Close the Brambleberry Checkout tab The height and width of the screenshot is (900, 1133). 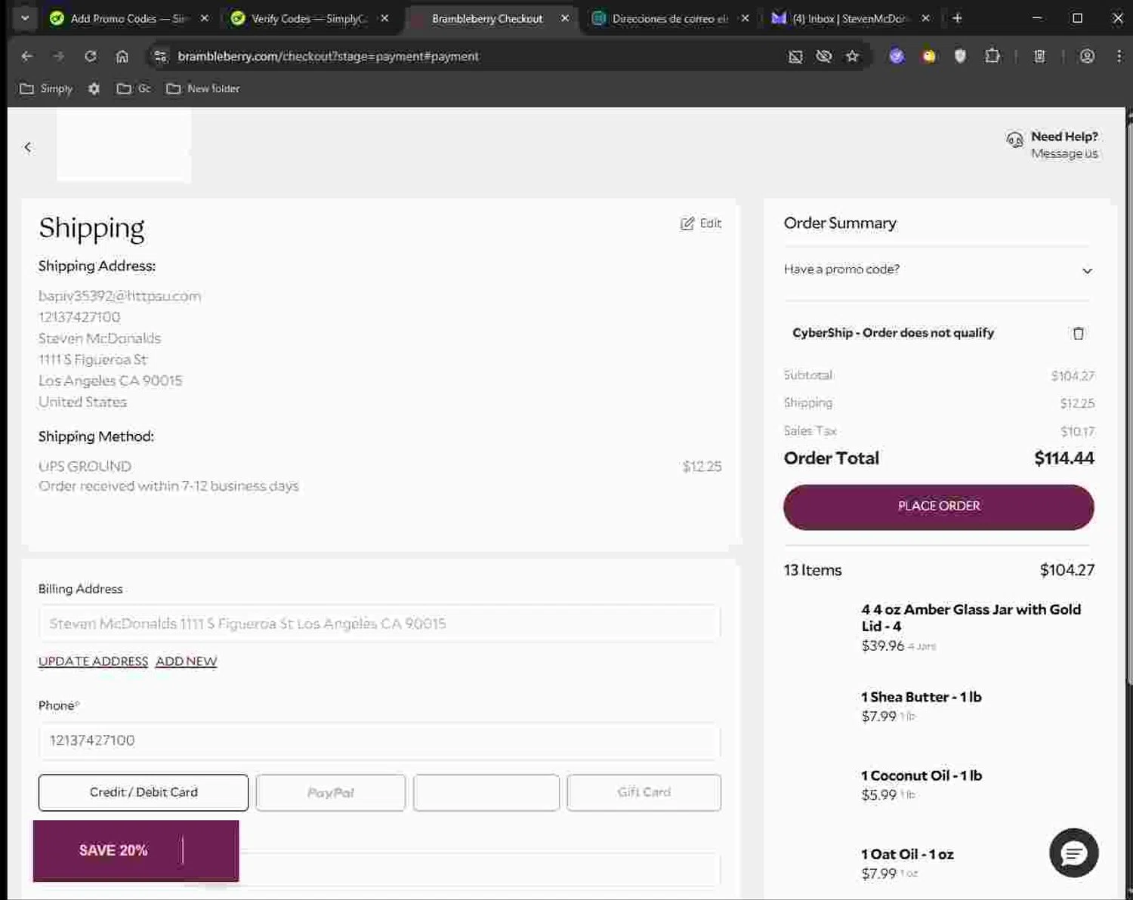click(564, 18)
